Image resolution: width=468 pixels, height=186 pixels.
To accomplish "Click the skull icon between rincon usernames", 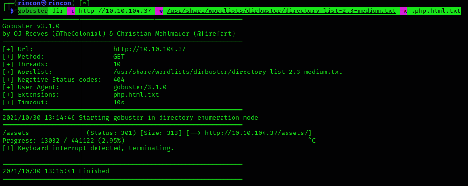I will pyautogui.click(x=43, y=3).
